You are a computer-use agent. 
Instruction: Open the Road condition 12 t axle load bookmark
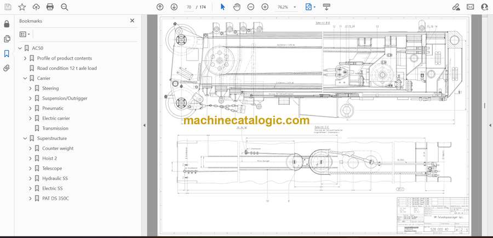coord(67,68)
